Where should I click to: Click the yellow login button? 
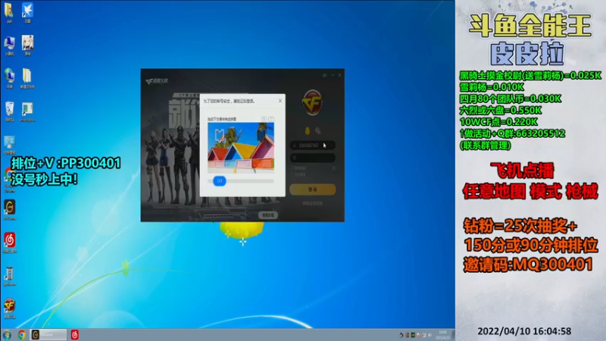(312, 189)
